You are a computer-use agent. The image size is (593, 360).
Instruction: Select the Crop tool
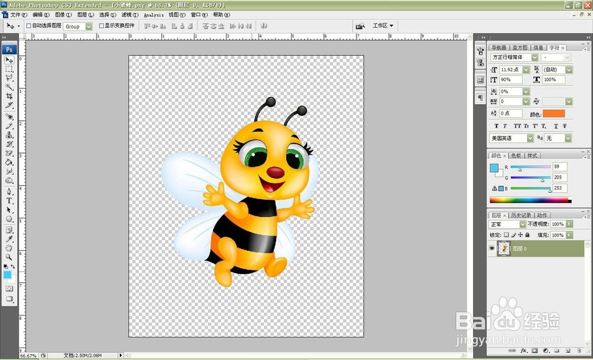[x=9, y=96]
